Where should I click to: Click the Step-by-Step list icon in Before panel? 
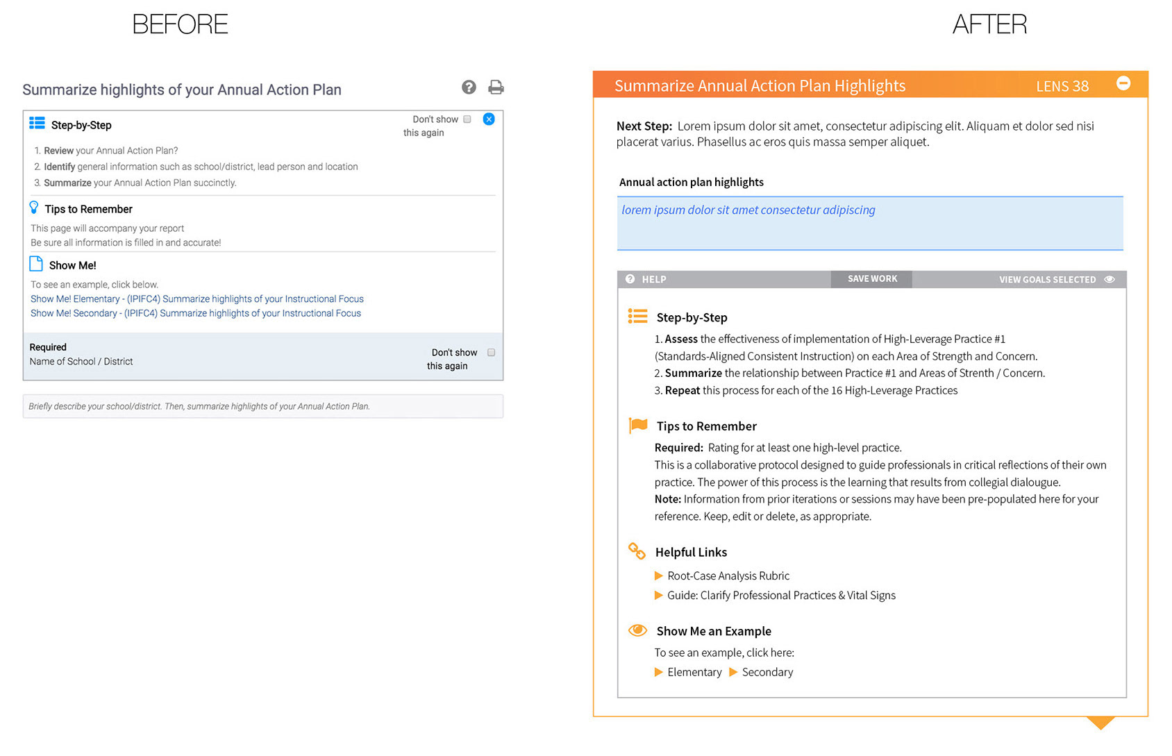(37, 124)
